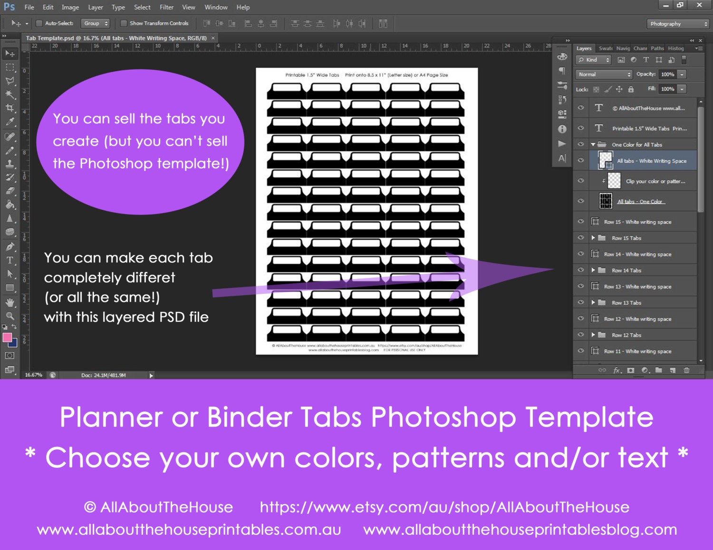This screenshot has height=550, width=713.
Task: Select the History Brush tool
Action: click(10, 177)
